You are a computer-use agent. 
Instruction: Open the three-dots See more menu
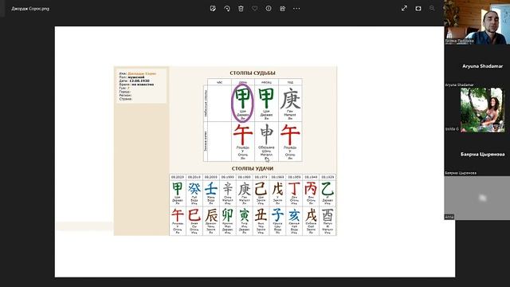pyautogui.click(x=296, y=9)
